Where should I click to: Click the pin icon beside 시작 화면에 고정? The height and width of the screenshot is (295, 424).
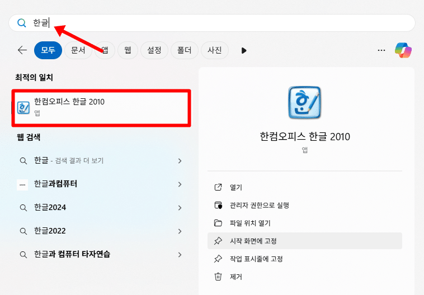(x=218, y=241)
